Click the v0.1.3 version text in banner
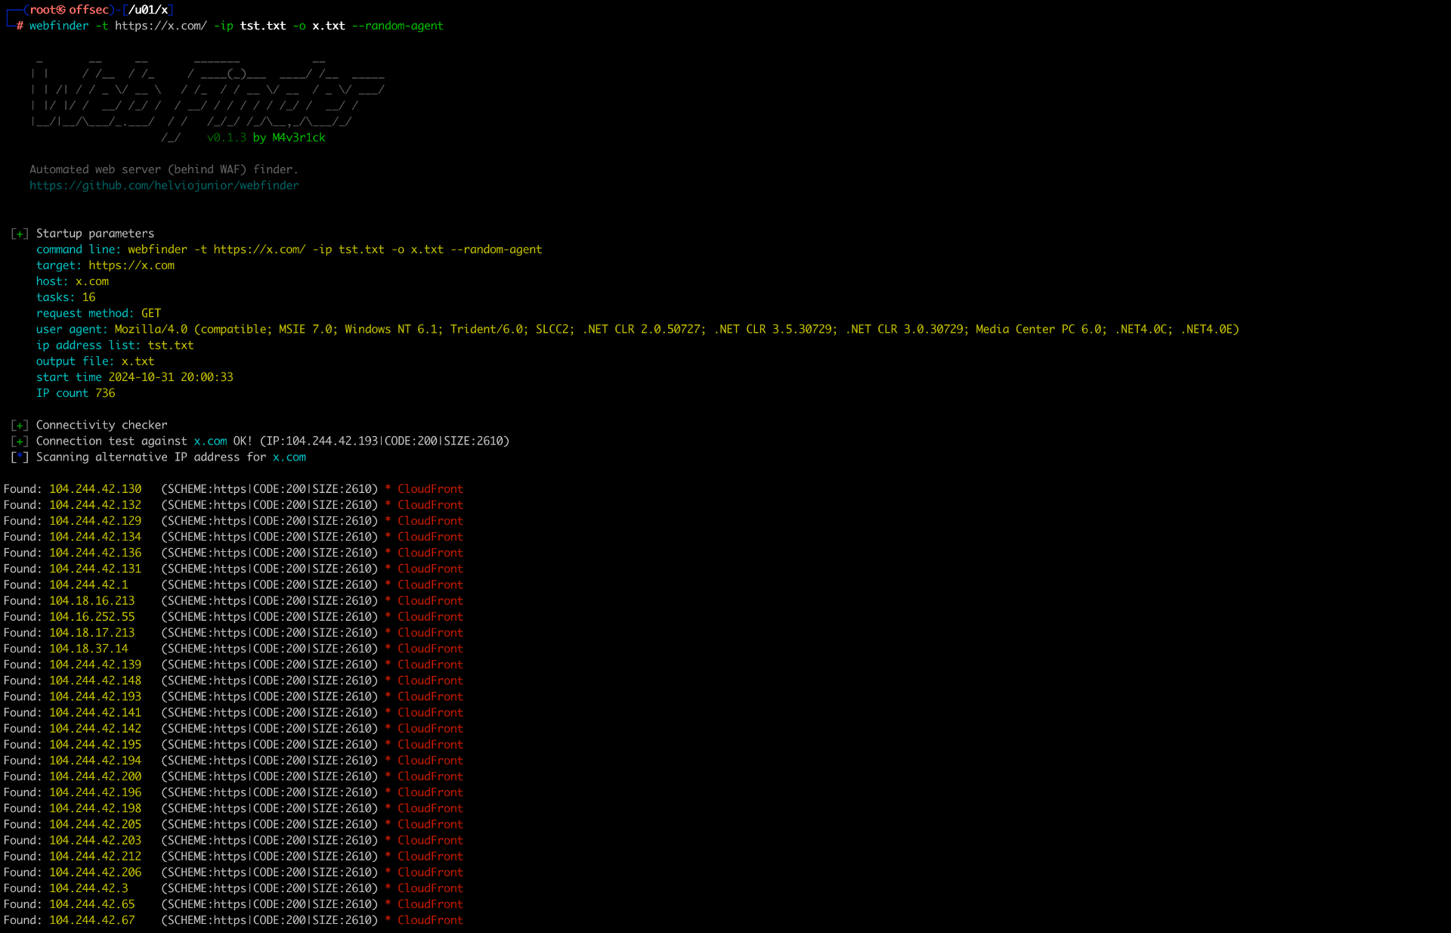 pyautogui.click(x=227, y=138)
